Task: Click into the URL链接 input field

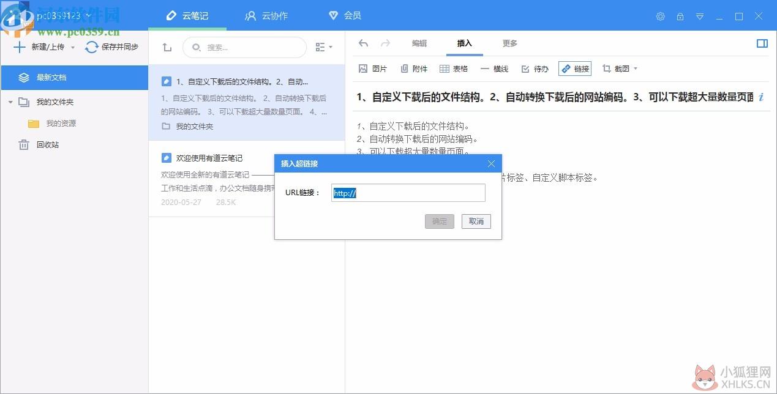Action: [x=408, y=193]
